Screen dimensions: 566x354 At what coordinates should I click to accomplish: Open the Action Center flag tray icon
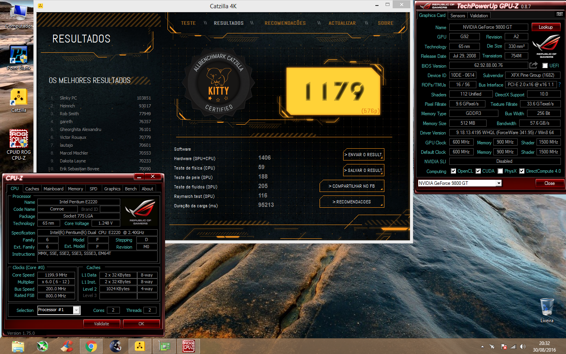point(504,347)
